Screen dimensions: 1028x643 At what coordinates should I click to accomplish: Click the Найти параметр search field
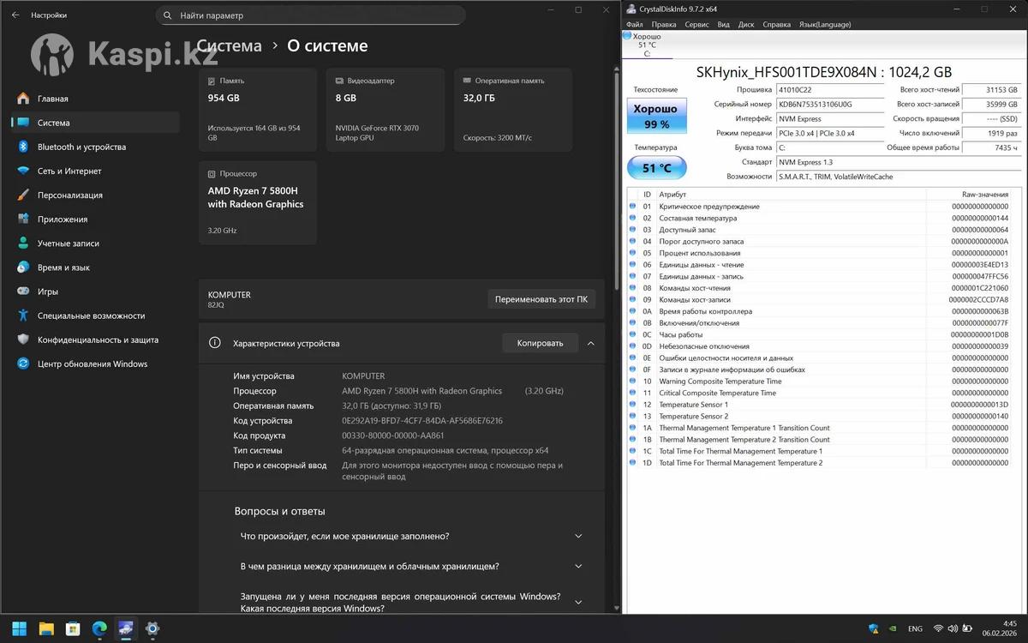[317, 15]
